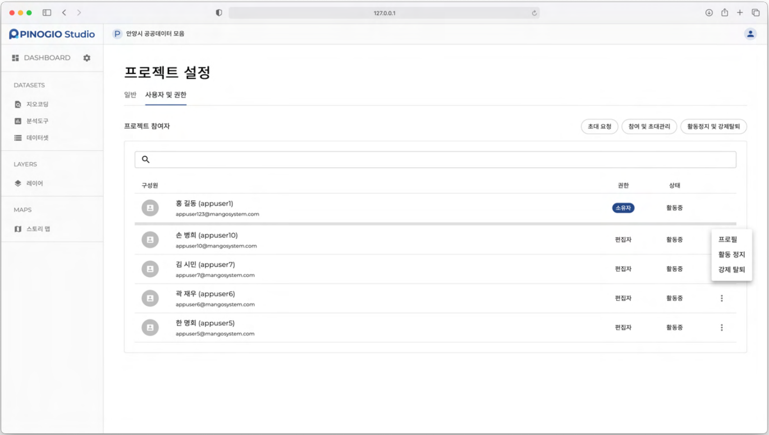Open the 스토리 맵 story map item

pos(38,229)
